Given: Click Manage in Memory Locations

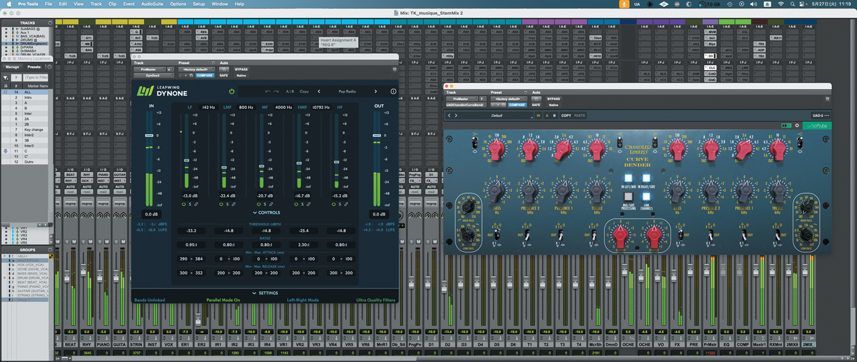Looking at the screenshot, I should point(12,67).
